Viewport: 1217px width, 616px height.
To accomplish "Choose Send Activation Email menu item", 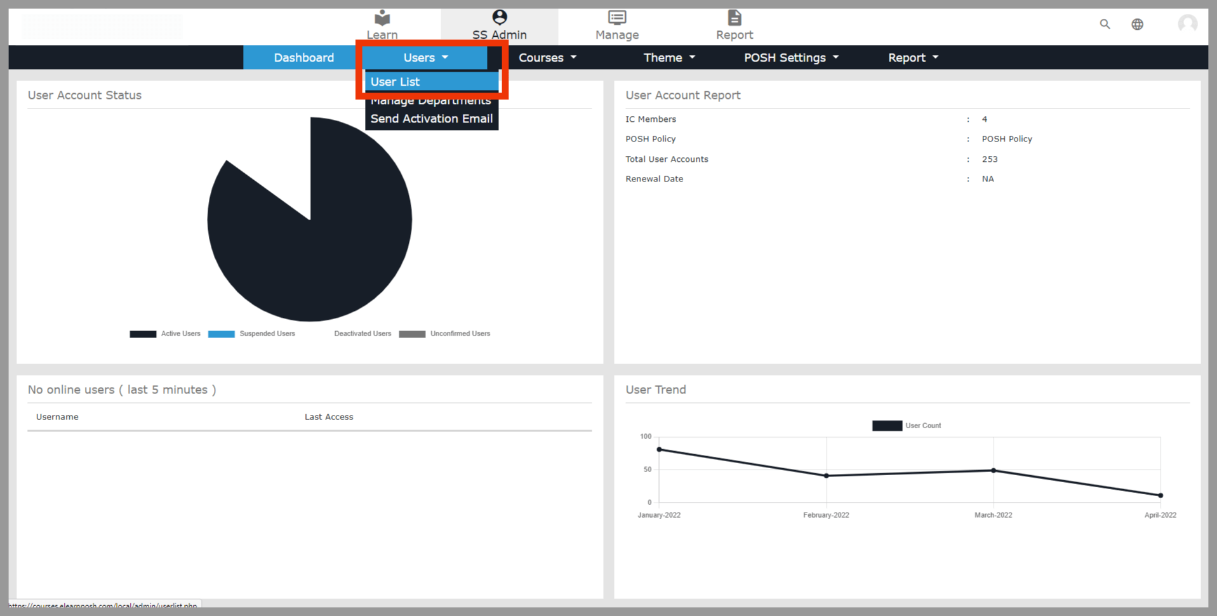I will coord(431,119).
